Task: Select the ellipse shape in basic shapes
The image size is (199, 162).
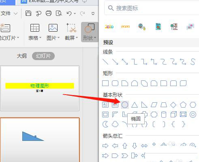Action: [x=125, y=105]
